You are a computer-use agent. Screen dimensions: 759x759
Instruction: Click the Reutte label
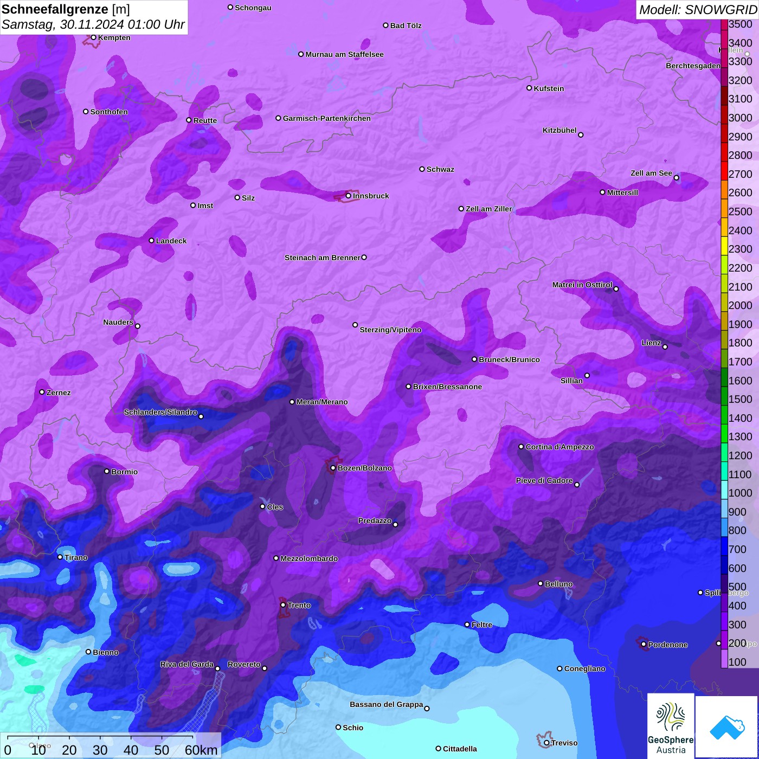pyautogui.click(x=205, y=120)
